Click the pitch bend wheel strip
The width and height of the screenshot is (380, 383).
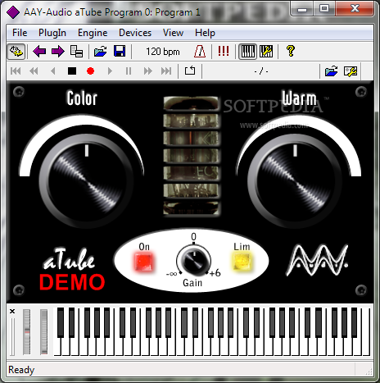(27, 331)
